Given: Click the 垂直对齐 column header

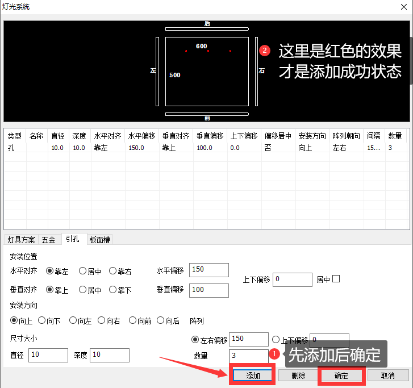Looking at the screenshot, I should (176, 136).
